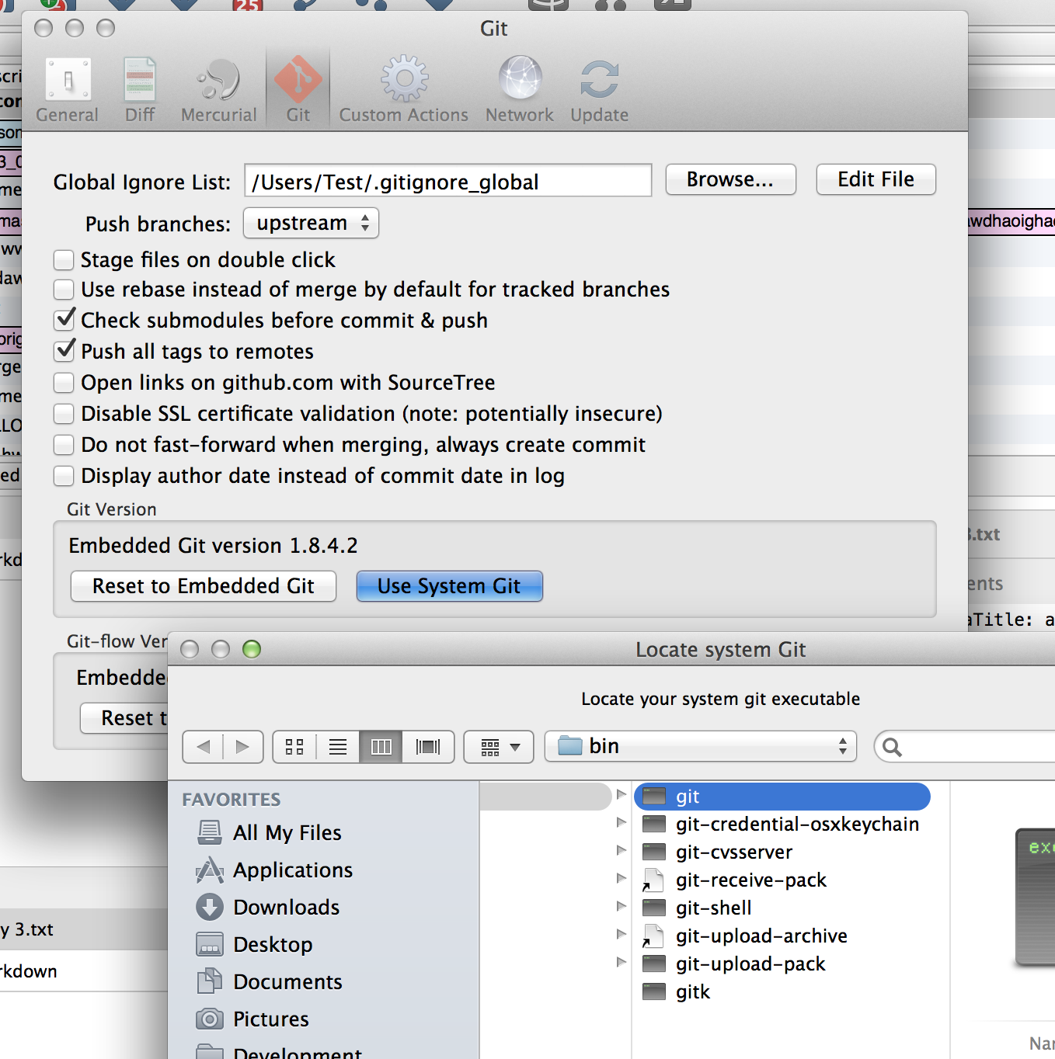Screen dimensions: 1055x1059
Task: Open the Custom Actions gear icon
Action: [x=404, y=78]
